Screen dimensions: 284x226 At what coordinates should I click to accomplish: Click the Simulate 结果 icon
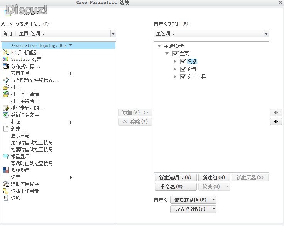[6, 59]
